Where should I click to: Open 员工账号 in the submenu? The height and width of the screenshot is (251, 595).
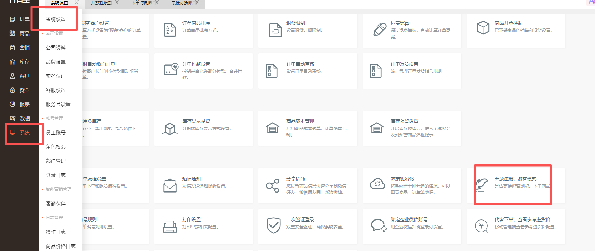click(x=56, y=133)
